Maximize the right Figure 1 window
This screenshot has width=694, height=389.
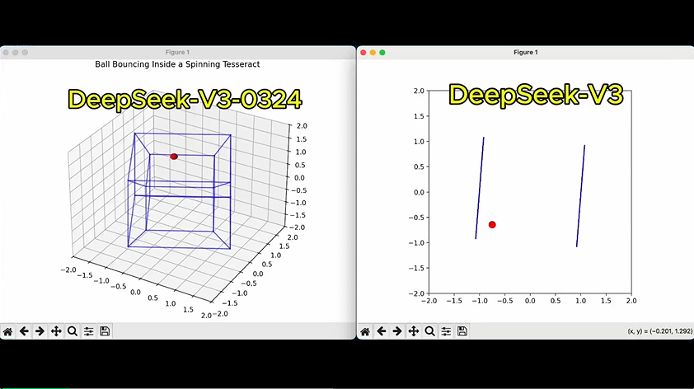(382, 52)
